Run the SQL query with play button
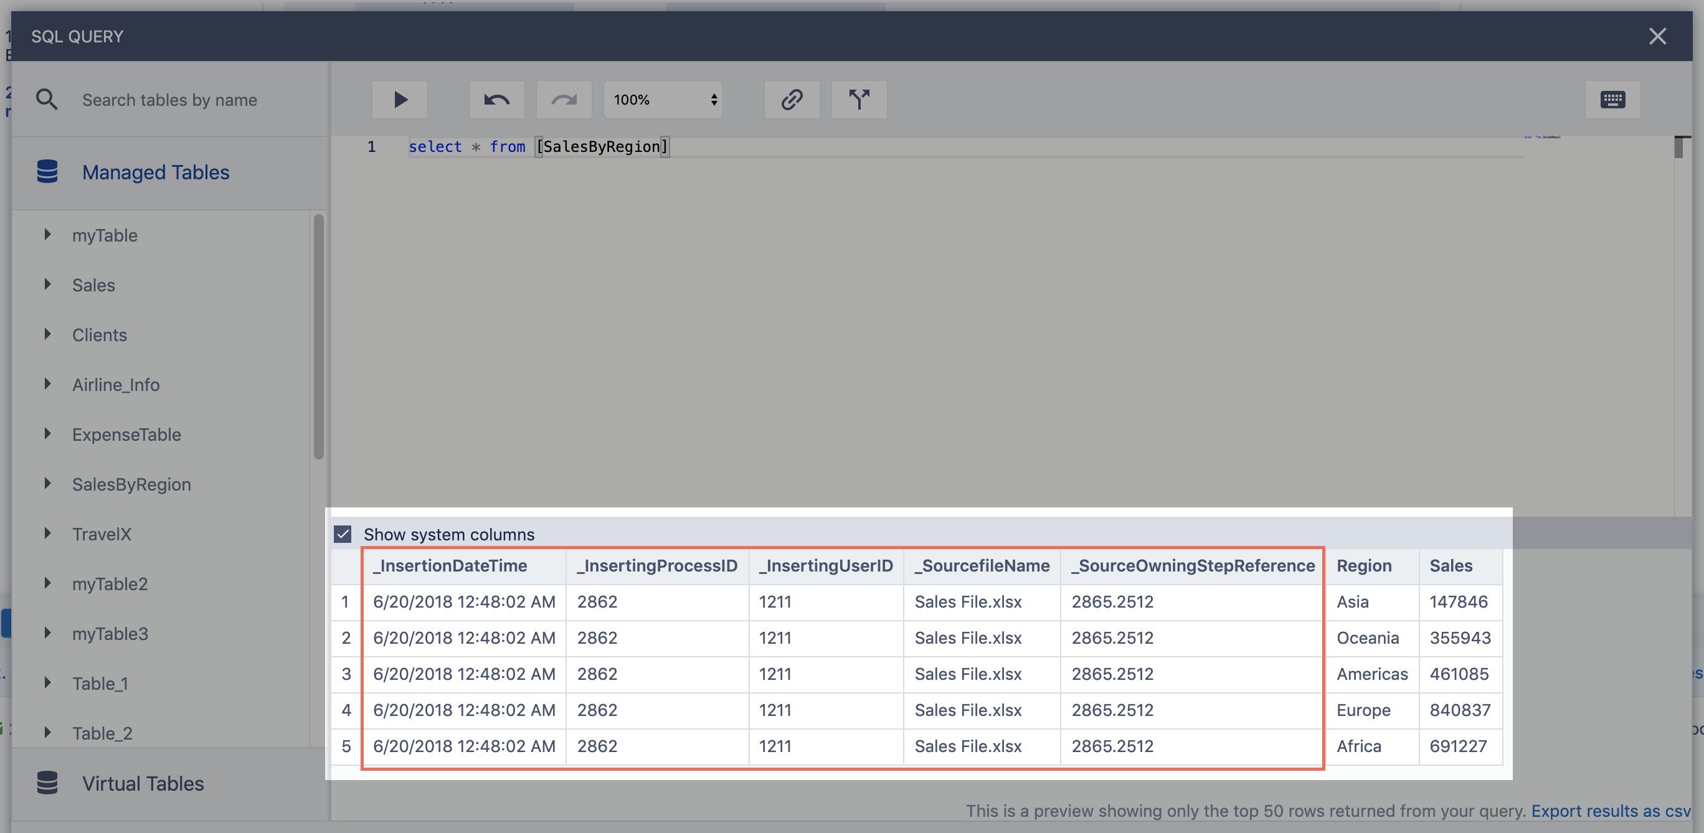Screen dimensions: 1704x833 pyautogui.click(x=400, y=100)
